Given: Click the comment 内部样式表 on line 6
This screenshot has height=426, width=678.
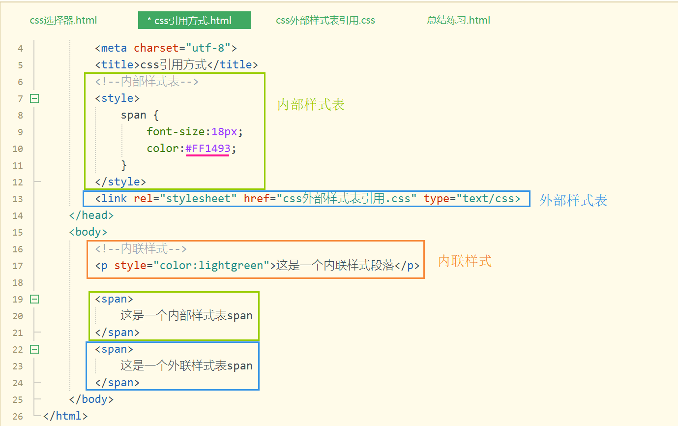Looking at the screenshot, I should point(147,81).
